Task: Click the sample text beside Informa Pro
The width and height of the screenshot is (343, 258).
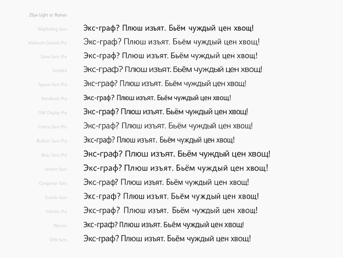Action: point(171,211)
